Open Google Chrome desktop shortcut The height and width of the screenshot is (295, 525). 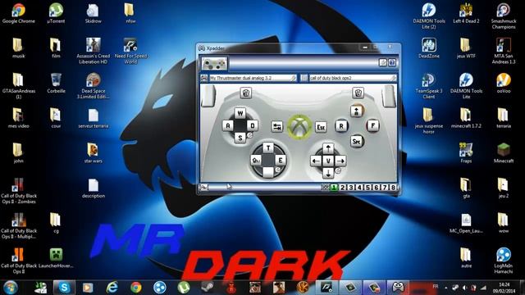tap(18, 13)
